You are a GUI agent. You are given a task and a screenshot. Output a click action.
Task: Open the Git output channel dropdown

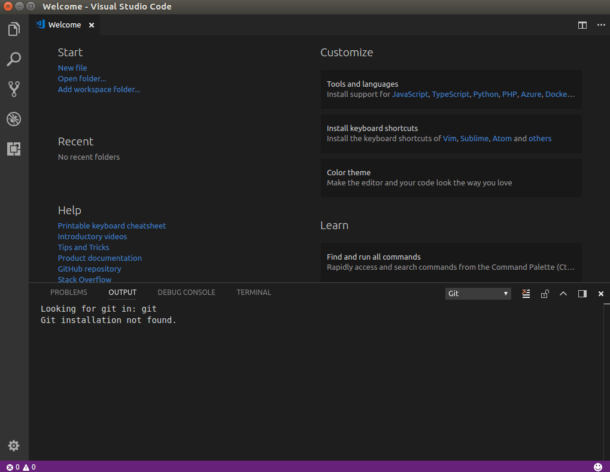tap(478, 294)
